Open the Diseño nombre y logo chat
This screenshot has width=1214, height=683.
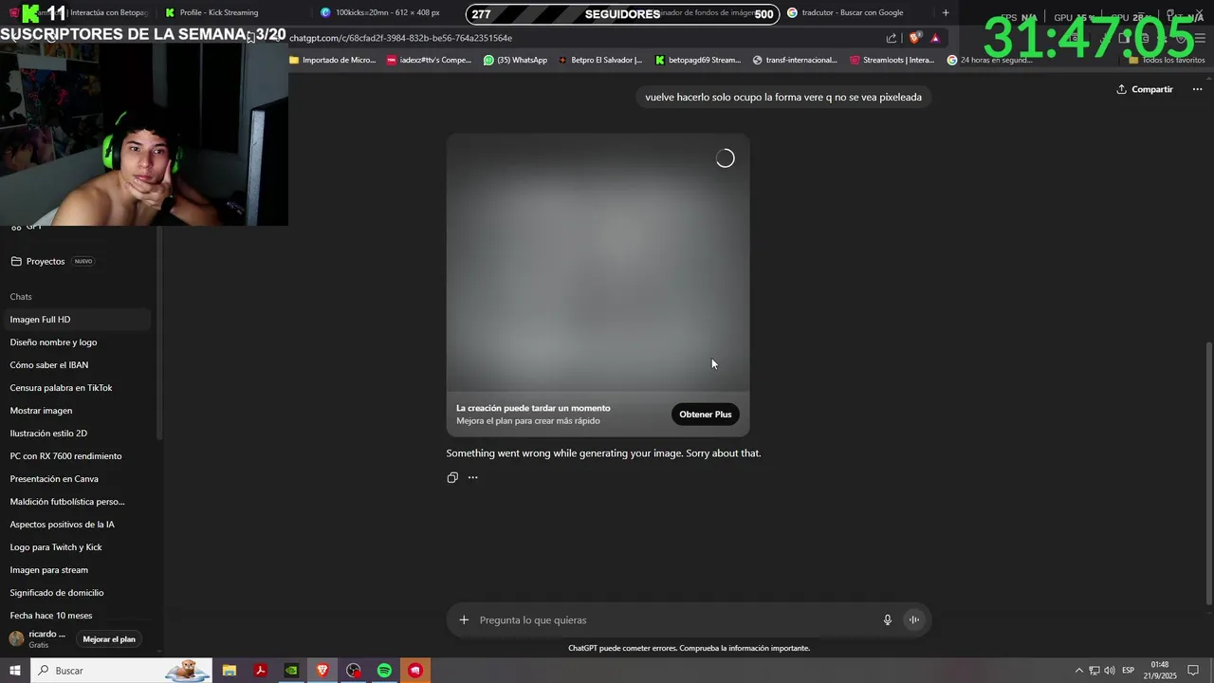pos(77,342)
